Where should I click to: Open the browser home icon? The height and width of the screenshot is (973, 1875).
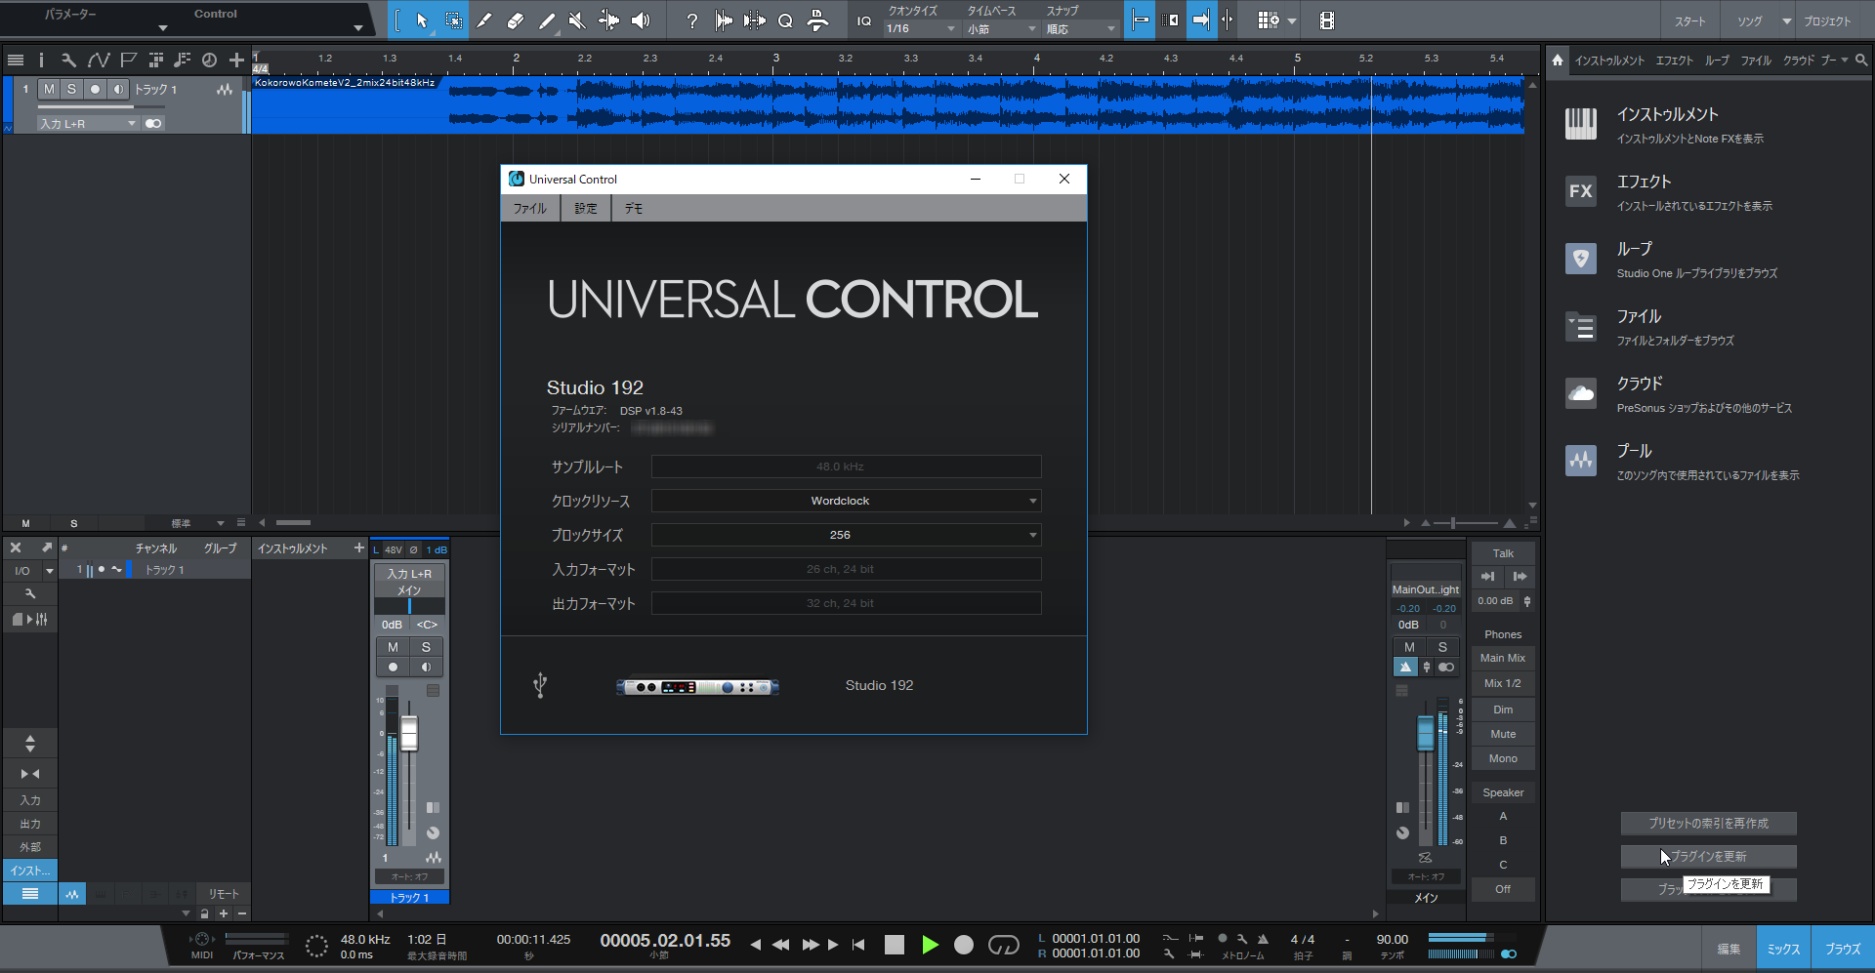pyautogui.click(x=1558, y=61)
